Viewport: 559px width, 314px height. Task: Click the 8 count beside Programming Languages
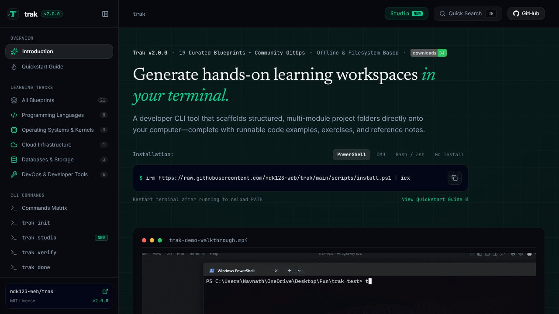click(104, 115)
